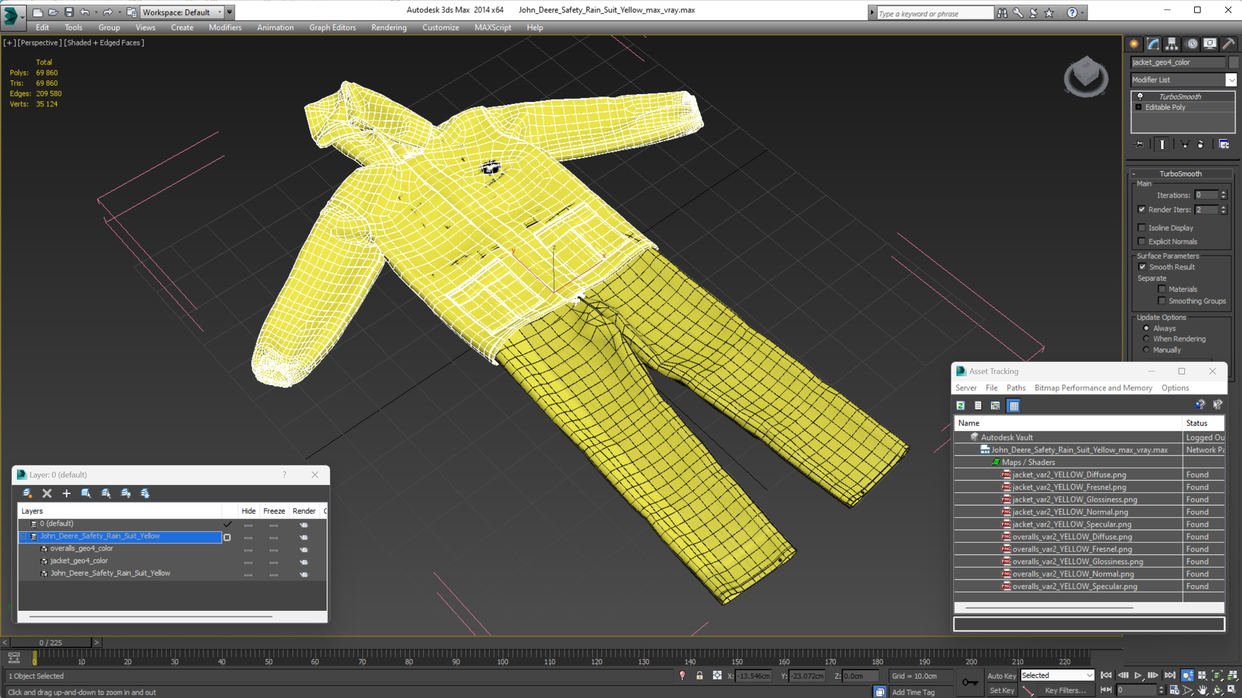Toggle Show End Result icon
1242x698 pixels.
tap(1162, 144)
